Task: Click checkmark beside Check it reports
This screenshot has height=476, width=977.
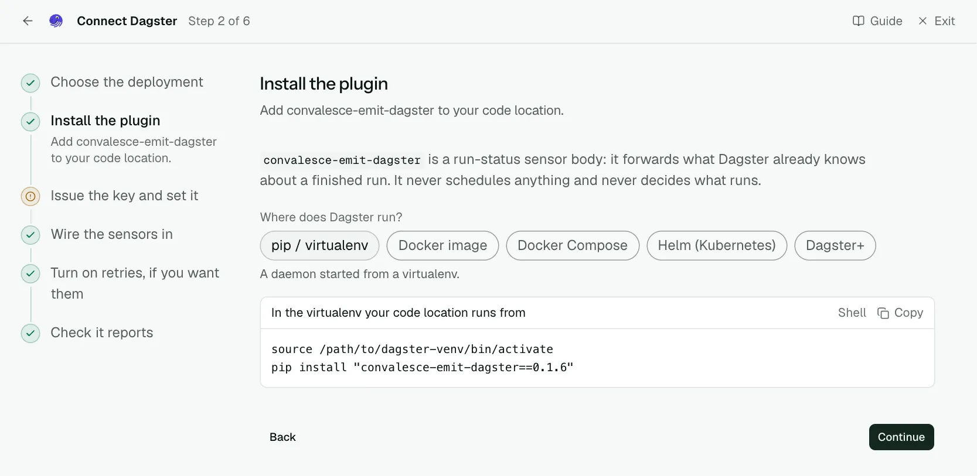Action: coord(30,334)
